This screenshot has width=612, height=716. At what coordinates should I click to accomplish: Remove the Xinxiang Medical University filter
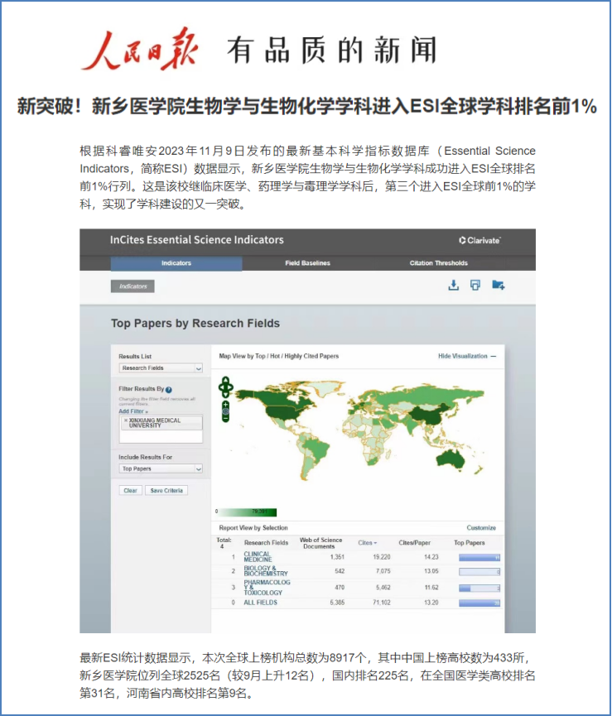[x=126, y=420]
